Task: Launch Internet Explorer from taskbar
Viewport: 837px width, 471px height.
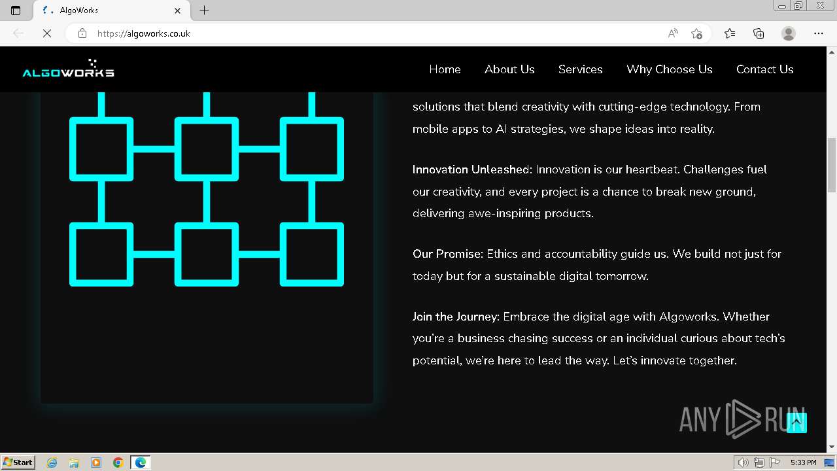Action: coord(52,462)
